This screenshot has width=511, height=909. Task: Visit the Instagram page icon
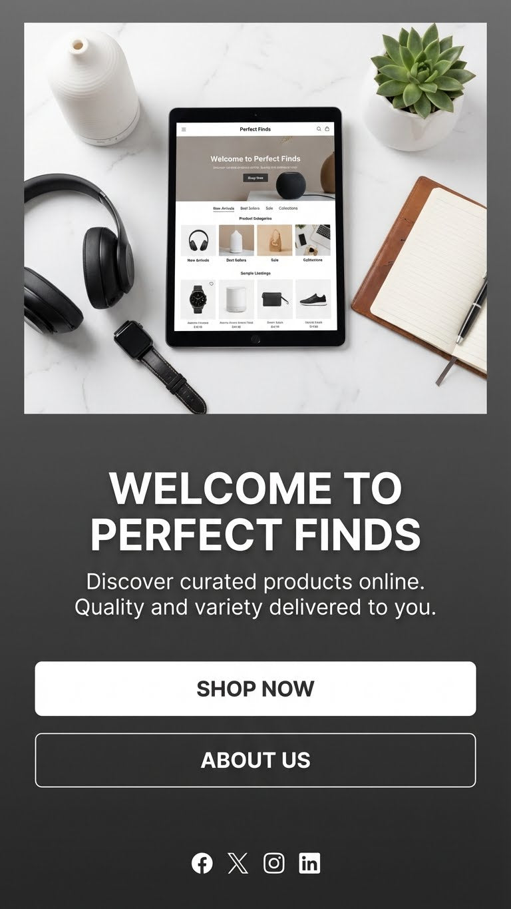click(273, 863)
